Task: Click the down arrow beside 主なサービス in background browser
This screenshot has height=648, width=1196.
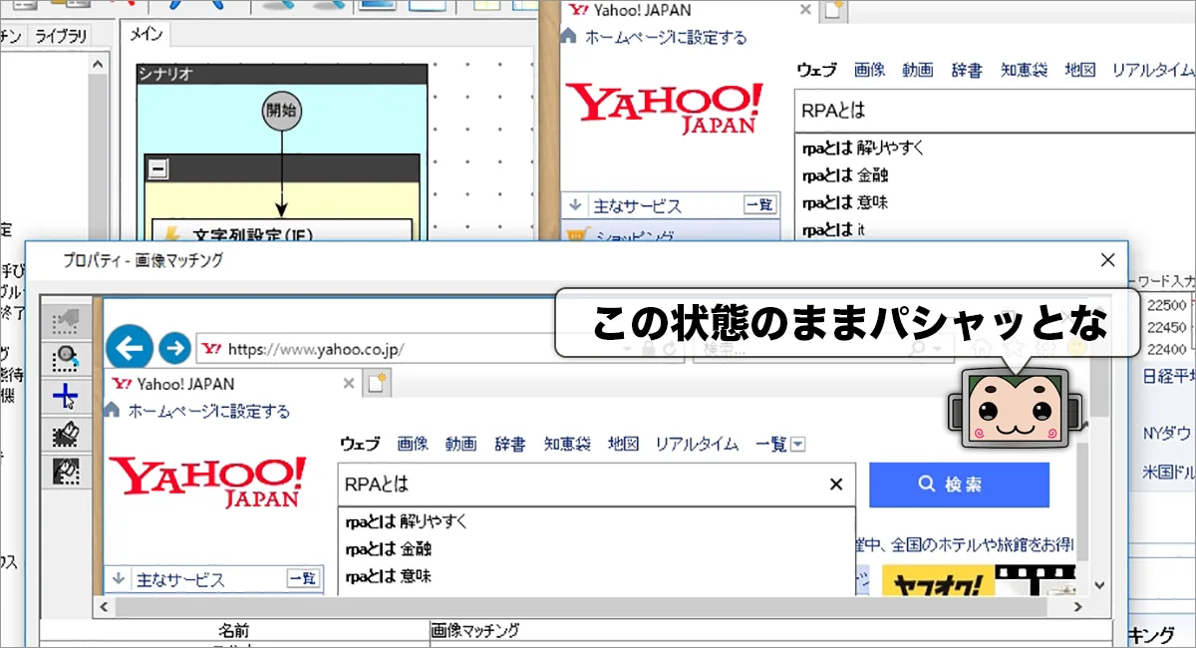Action: (575, 205)
